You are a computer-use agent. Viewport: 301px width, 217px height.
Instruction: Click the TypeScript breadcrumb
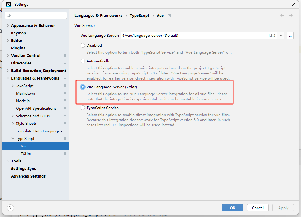[139, 16]
